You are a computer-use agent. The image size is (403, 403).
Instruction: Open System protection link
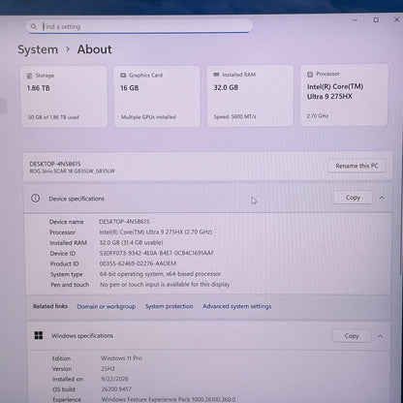pos(170,306)
